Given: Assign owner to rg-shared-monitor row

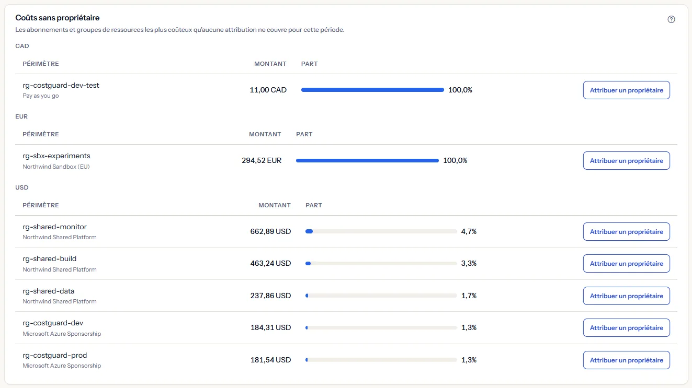Looking at the screenshot, I should [x=626, y=231].
